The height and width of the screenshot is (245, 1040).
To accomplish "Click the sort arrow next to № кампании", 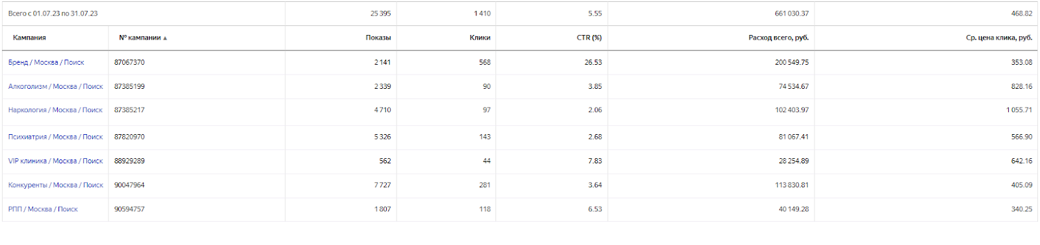I will pos(165,38).
